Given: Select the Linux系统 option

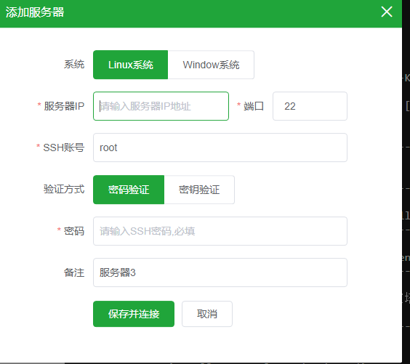Looking at the screenshot, I should click(130, 65).
